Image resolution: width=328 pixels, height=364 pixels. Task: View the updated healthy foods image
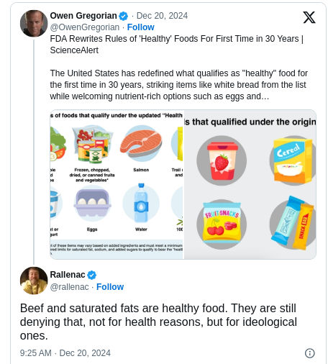(117, 184)
